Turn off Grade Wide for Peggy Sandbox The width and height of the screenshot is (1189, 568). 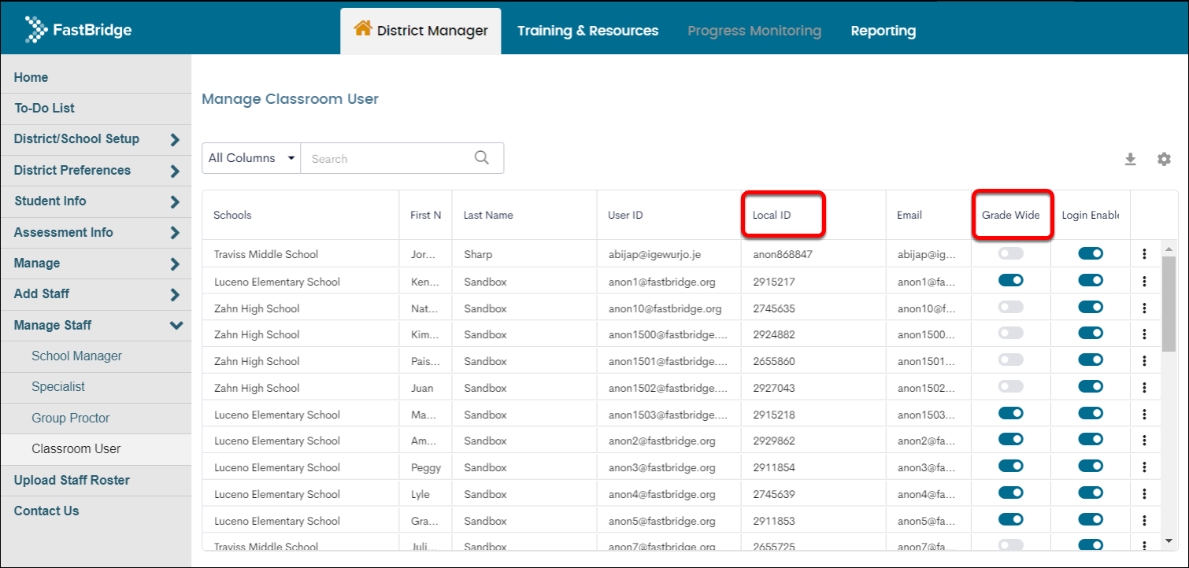click(x=1011, y=467)
